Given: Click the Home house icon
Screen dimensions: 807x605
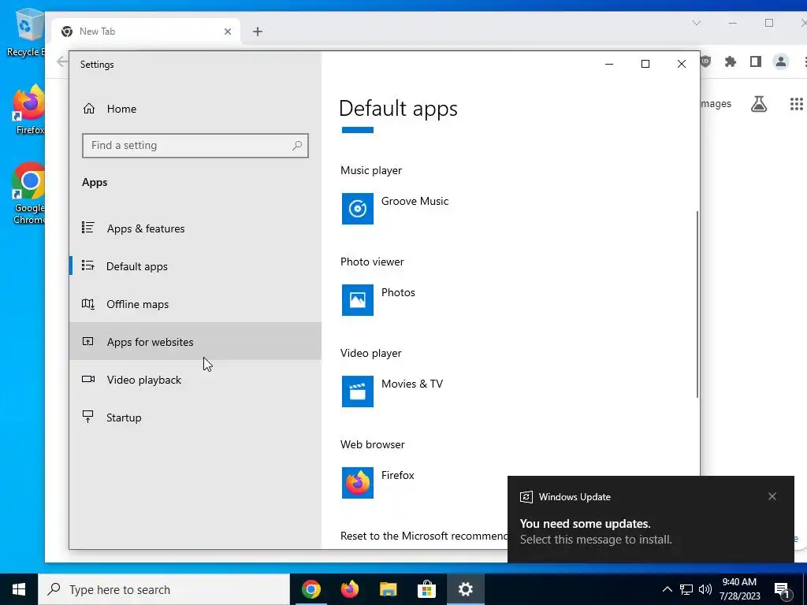Looking at the screenshot, I should tap(88, 109).
